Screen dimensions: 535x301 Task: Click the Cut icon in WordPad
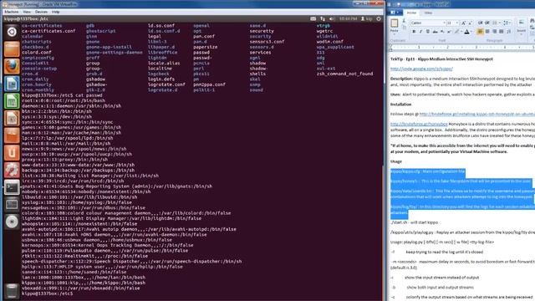pos(404,21)
